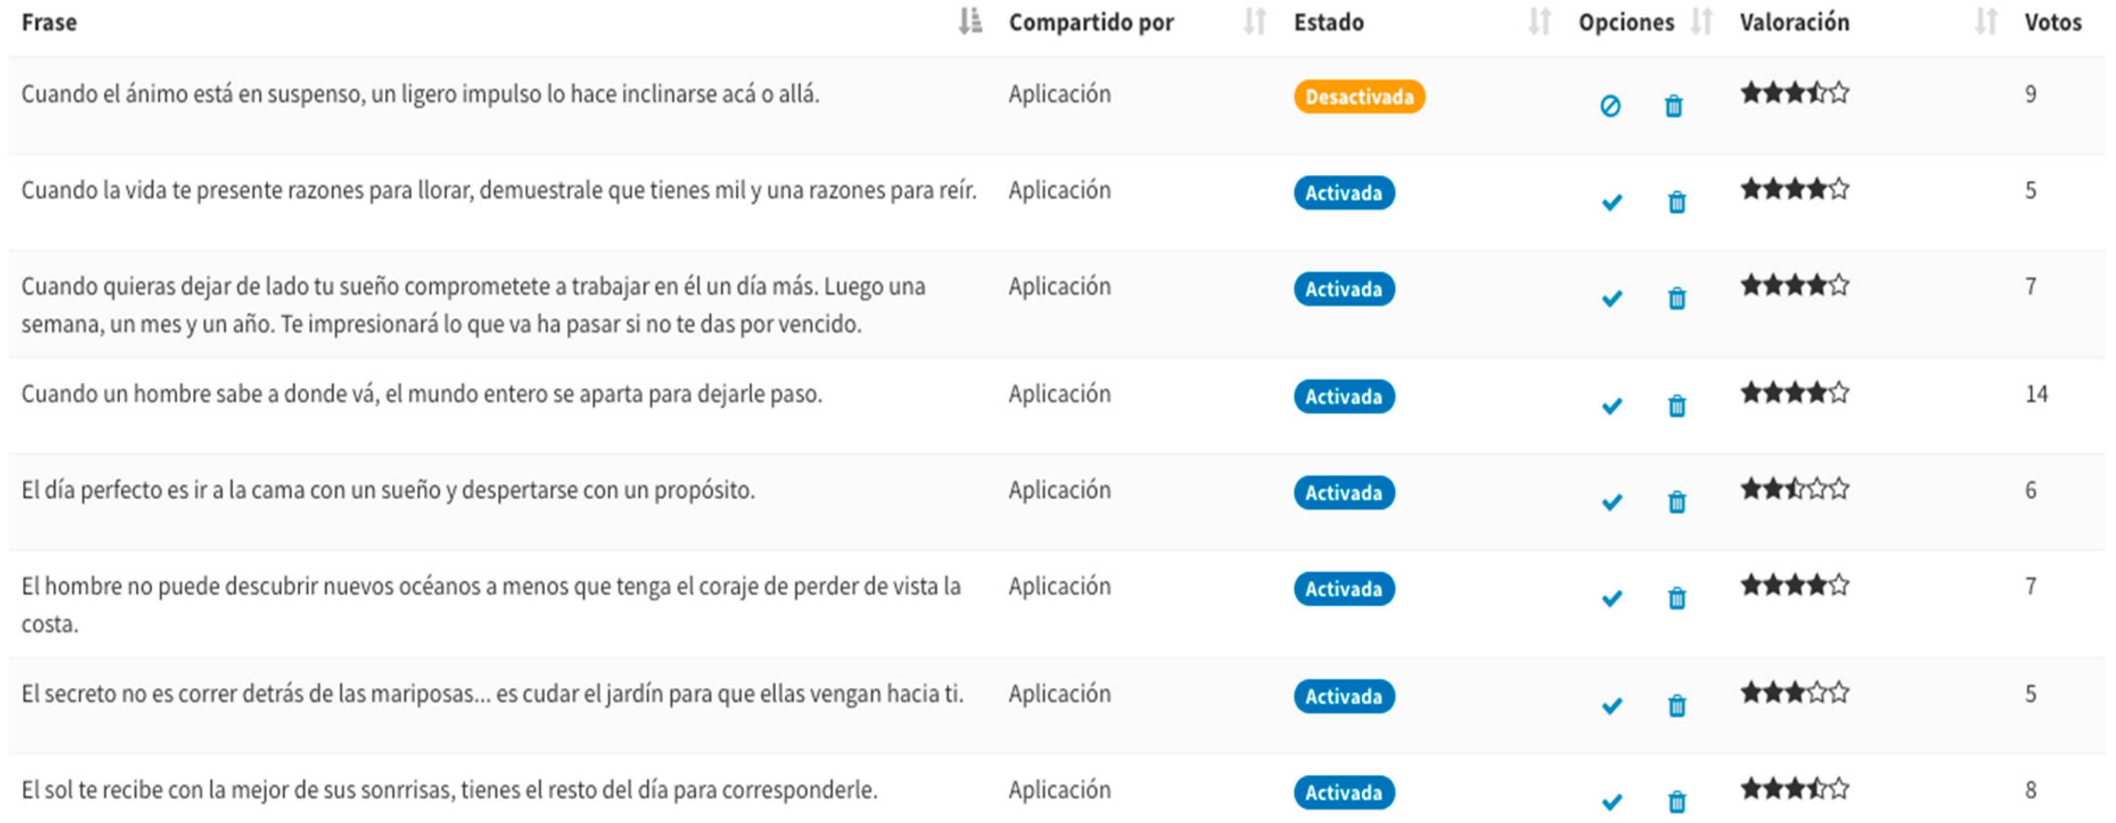Delete the 'Cuando el ánimo' phrase via trash icon
Screen dimensions: 2116x823
1673,106
